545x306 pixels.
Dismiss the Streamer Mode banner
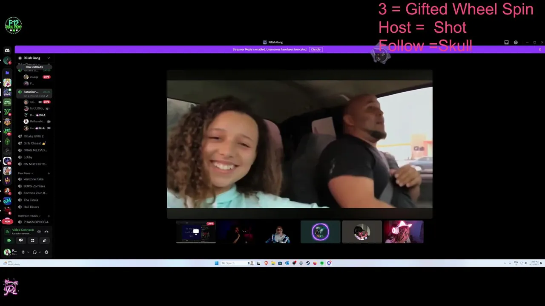point(540,49)
